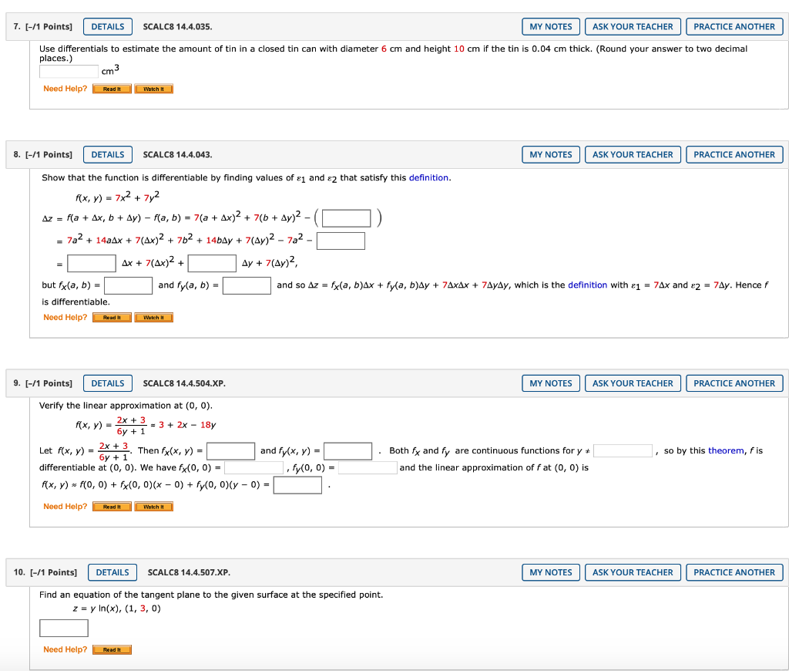Open MY NOTES for question 9
This screenshot has height=671, width=789.
point(550,383)
